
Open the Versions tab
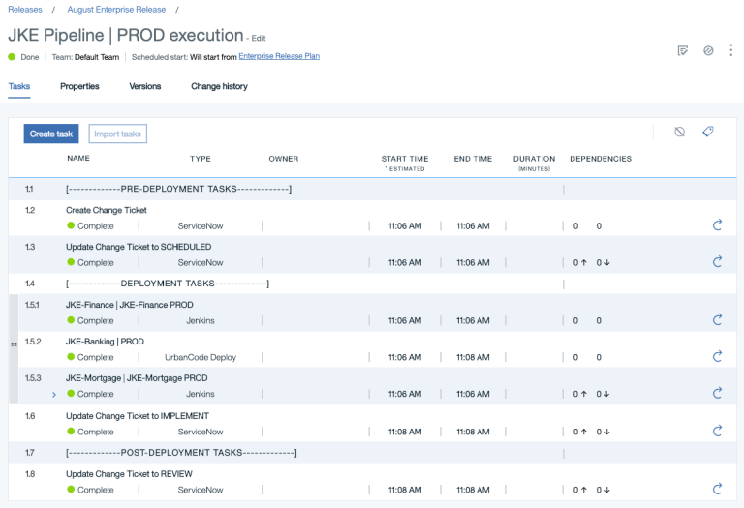(145, 86)
